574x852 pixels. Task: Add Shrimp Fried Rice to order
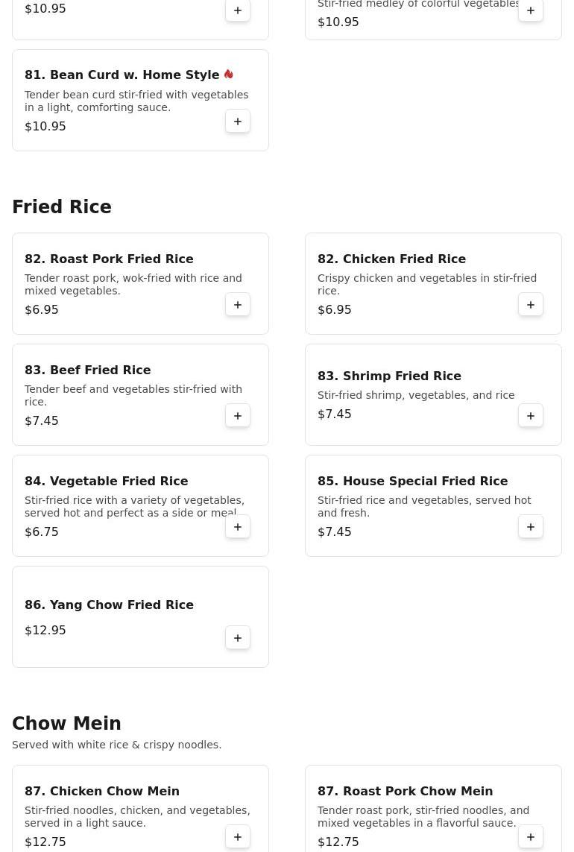pyautogui.click(x=531, y=416)
